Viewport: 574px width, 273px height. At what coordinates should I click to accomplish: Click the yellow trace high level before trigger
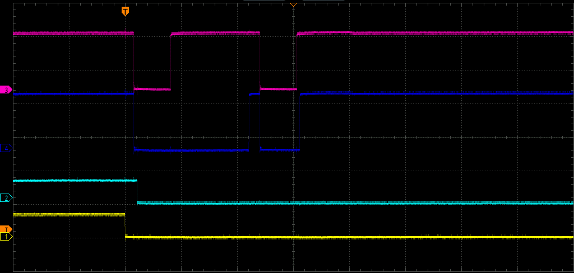[68, 214]
